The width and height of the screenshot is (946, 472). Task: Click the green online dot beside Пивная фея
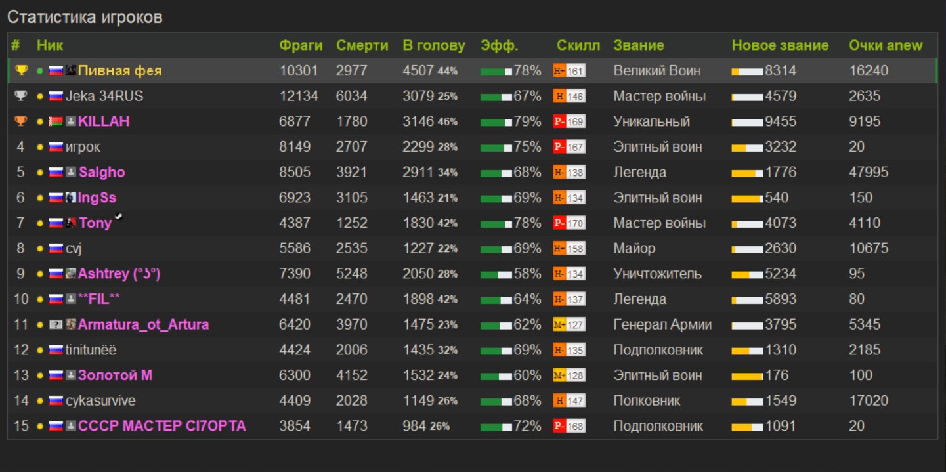click(40, 71)
